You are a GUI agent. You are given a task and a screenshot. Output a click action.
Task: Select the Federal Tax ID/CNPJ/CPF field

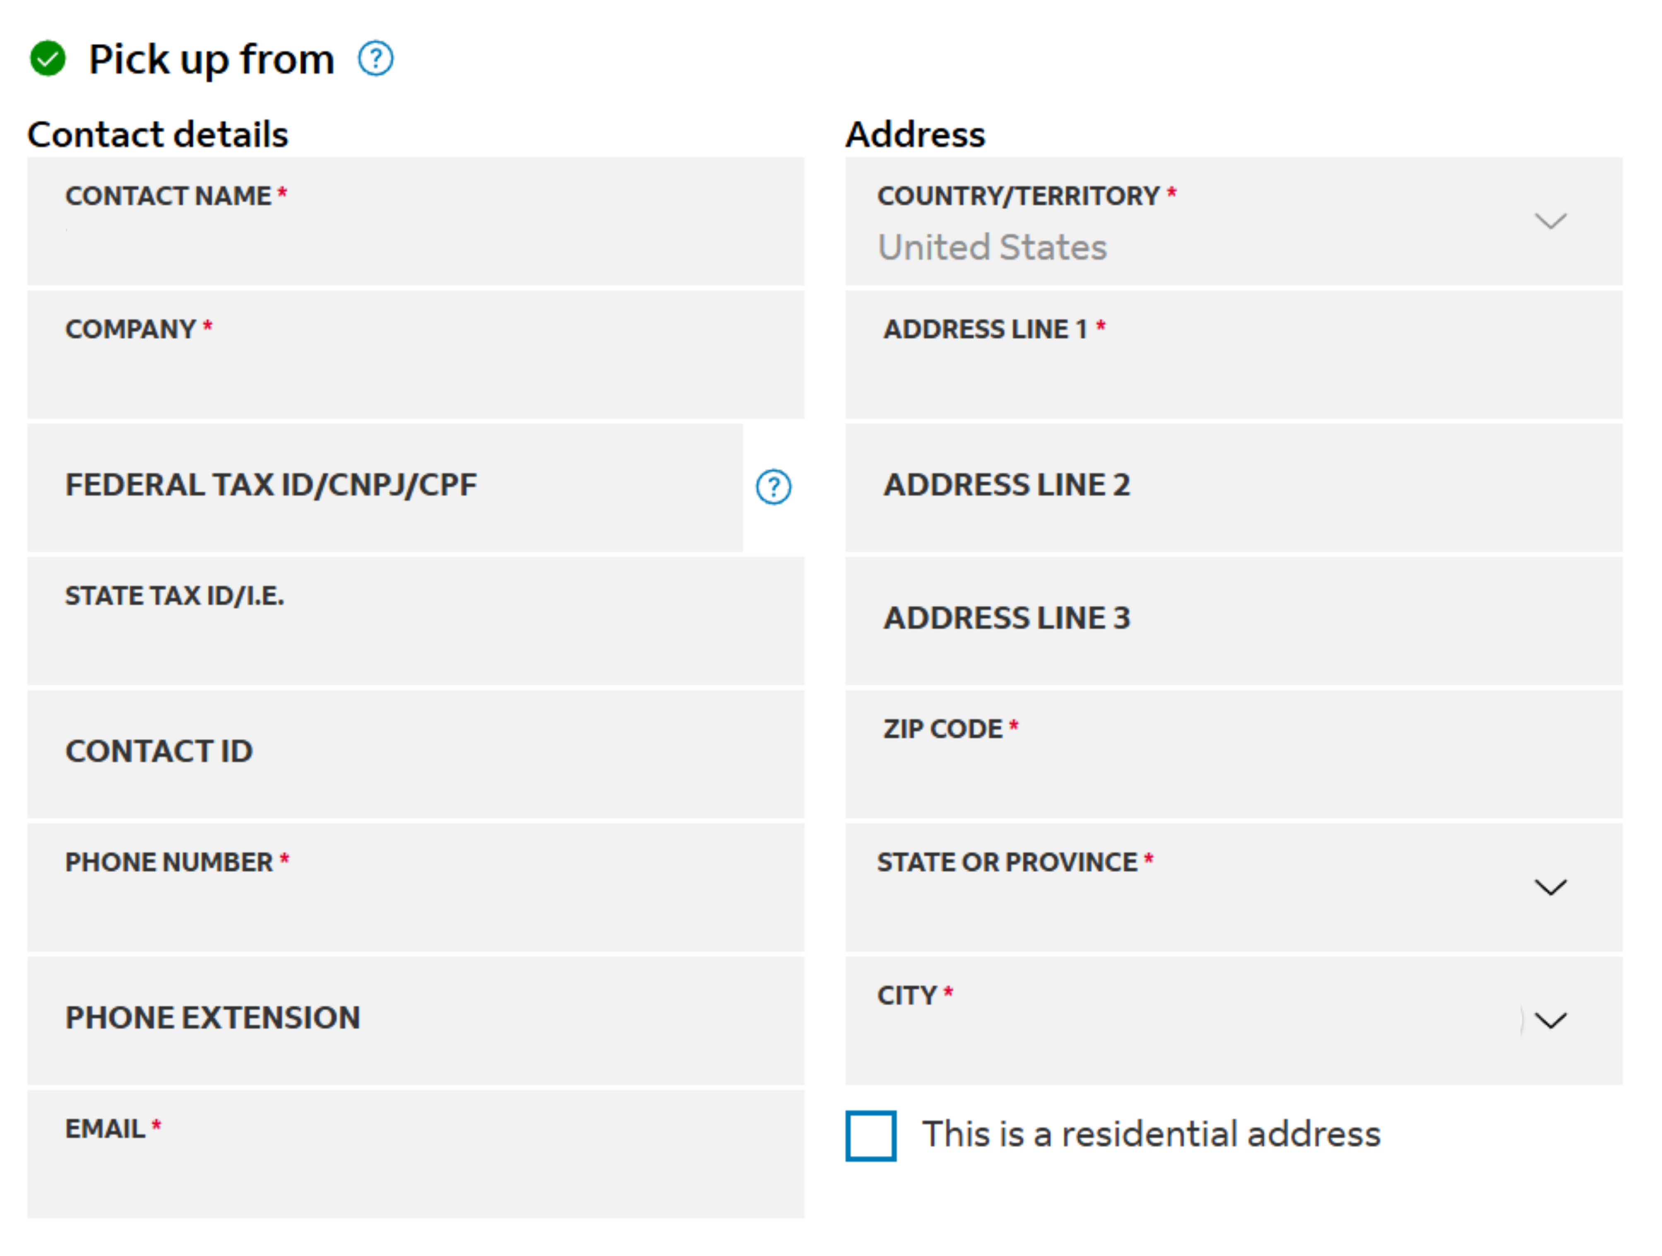[x=385, y=488]
